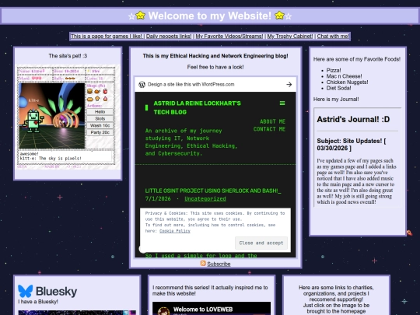
Task: Buy the roast chicken from pet shop
Action: [x=97, y=91]
